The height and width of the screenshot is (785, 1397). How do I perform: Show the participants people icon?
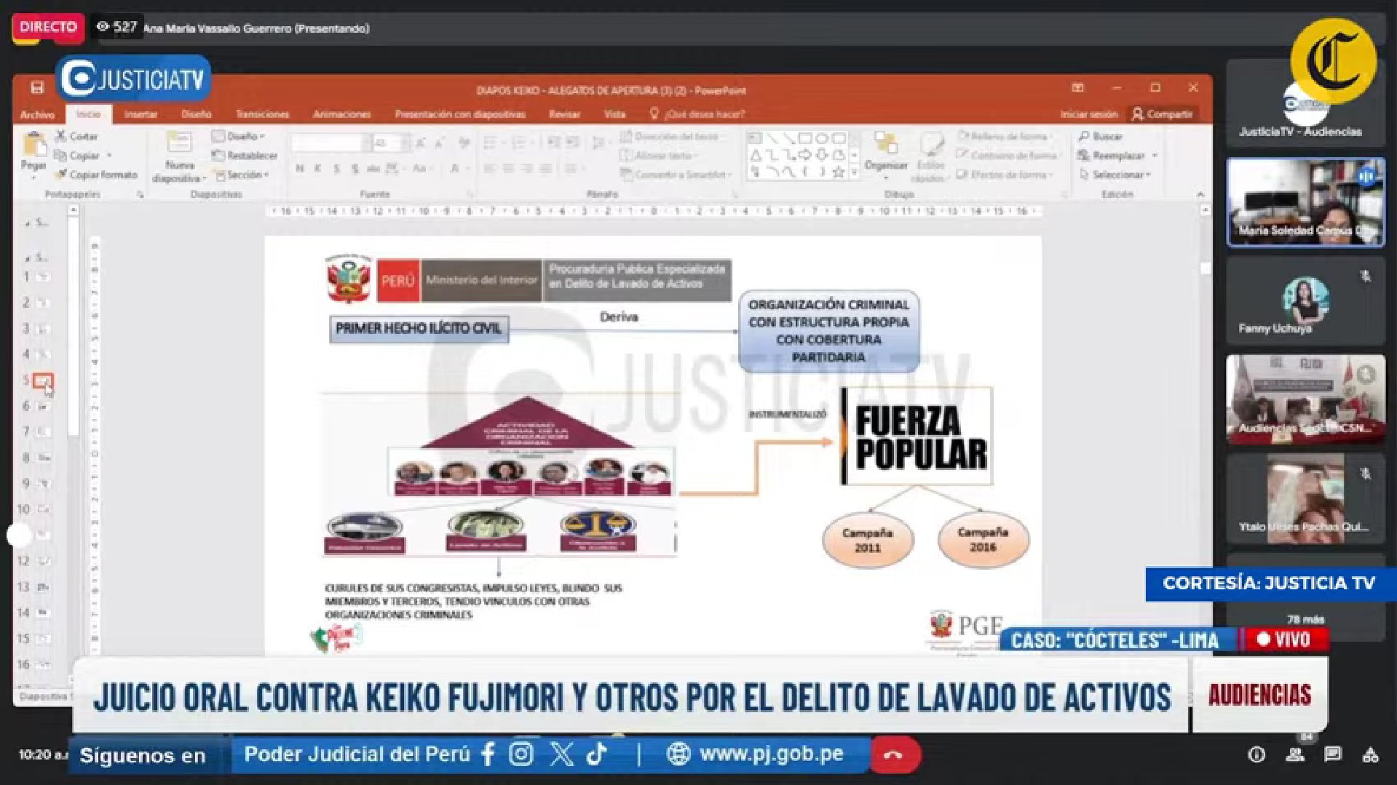tap(1295, 754)
